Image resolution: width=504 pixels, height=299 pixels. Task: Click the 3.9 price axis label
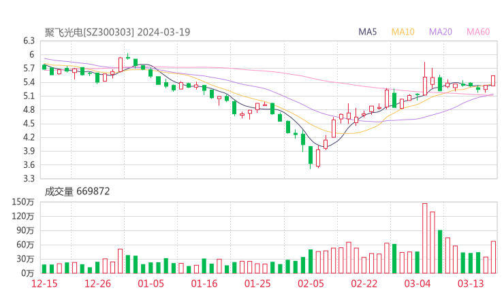(x=29, y=151)
